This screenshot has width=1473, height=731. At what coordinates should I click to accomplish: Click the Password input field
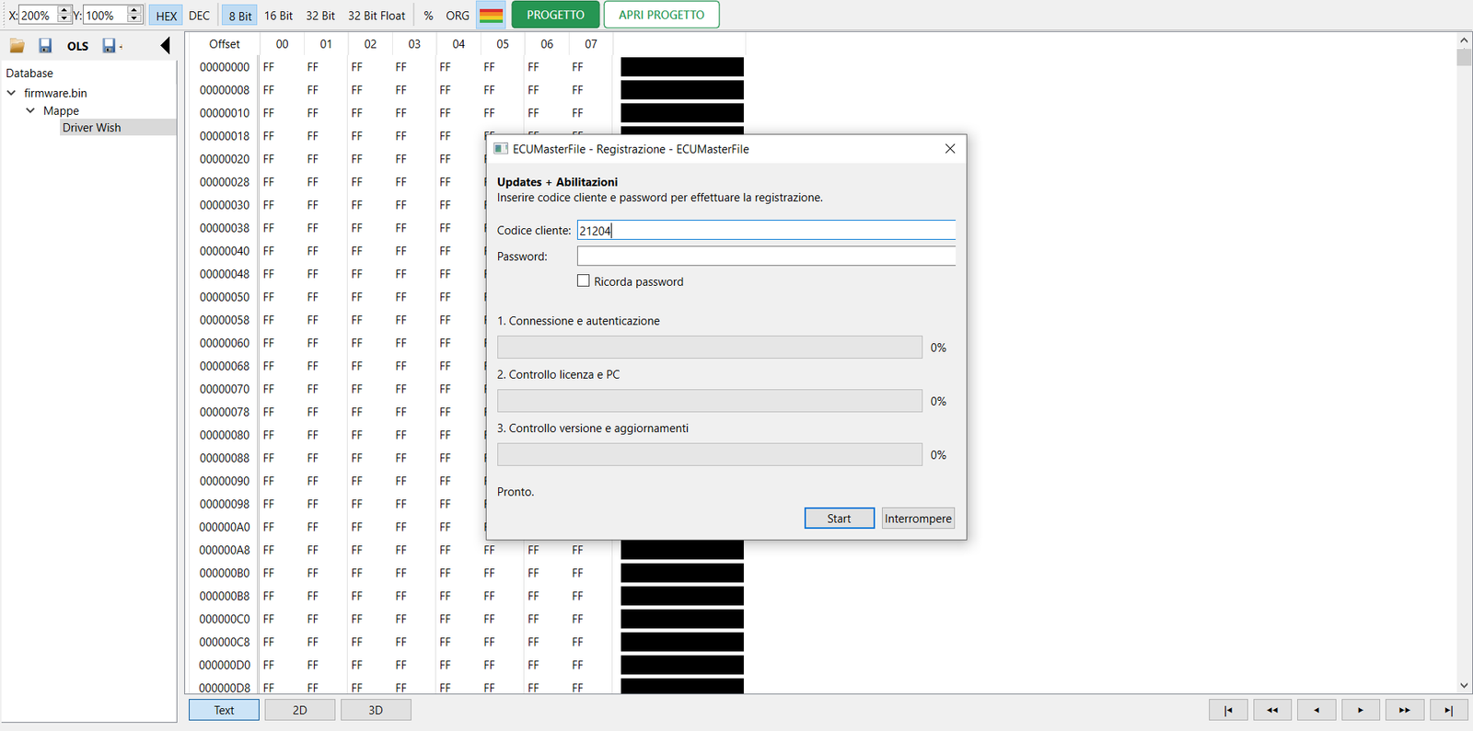(766, 257)
